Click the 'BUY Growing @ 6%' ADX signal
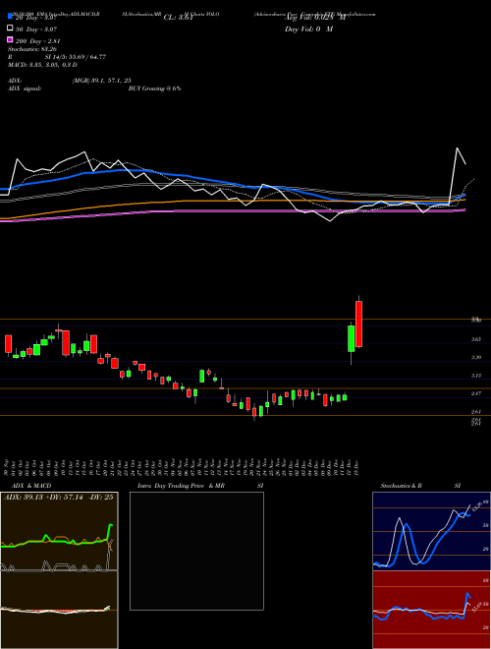 pos(154,88)
